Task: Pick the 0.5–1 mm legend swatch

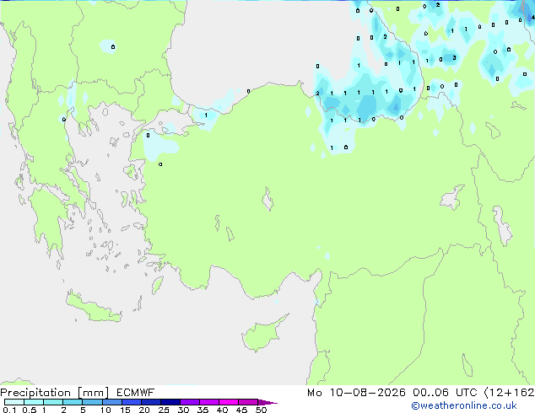Action: pos(34,402)
